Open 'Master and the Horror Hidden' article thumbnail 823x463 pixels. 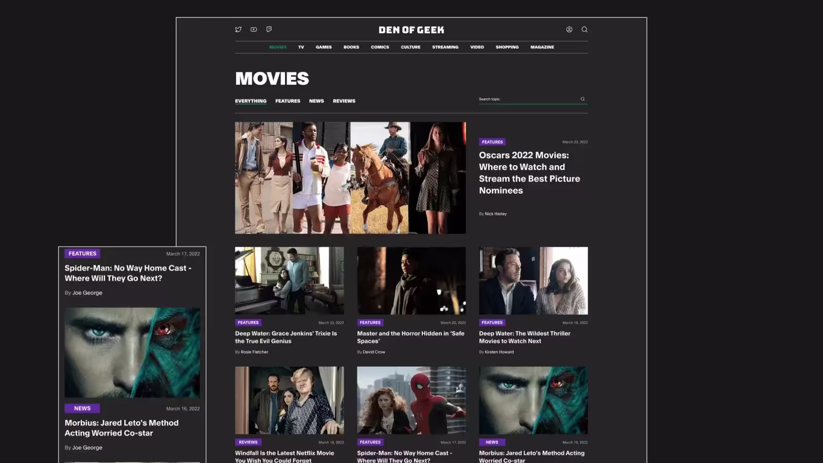tap(411, 280)
